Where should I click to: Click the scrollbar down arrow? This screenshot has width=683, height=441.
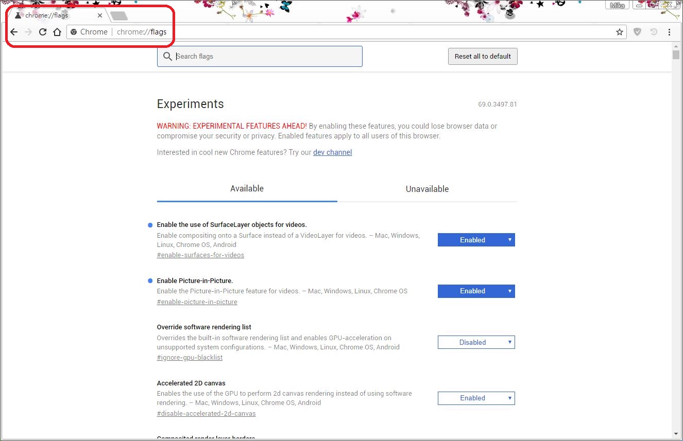(676, 434)
